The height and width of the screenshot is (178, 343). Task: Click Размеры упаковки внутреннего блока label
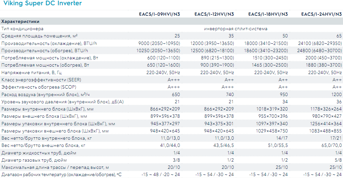(x=58, y=124)
